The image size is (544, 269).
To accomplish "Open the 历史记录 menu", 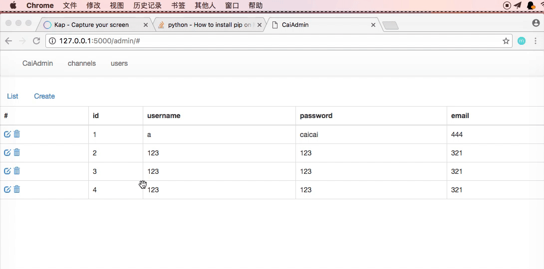I will pyautogui.click(x=147, y=5).
